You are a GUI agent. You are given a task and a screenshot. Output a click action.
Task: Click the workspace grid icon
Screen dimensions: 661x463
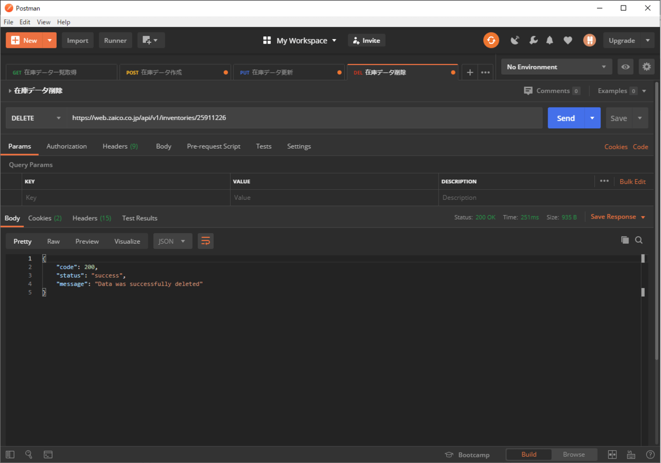click(267, 41)
